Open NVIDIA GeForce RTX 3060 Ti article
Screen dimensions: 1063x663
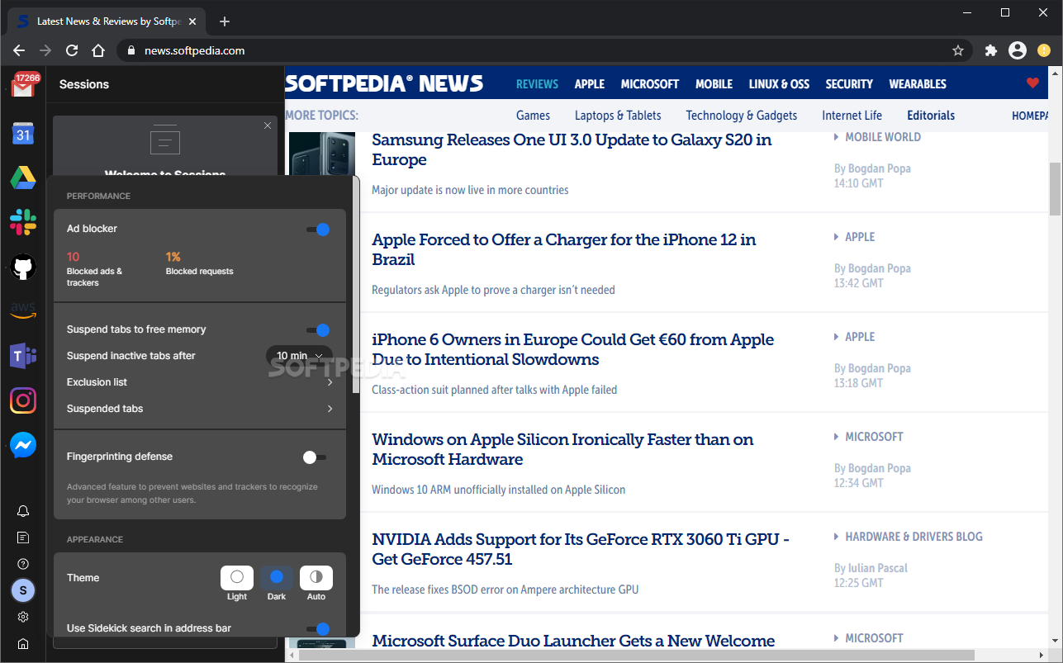click(581, 549)
